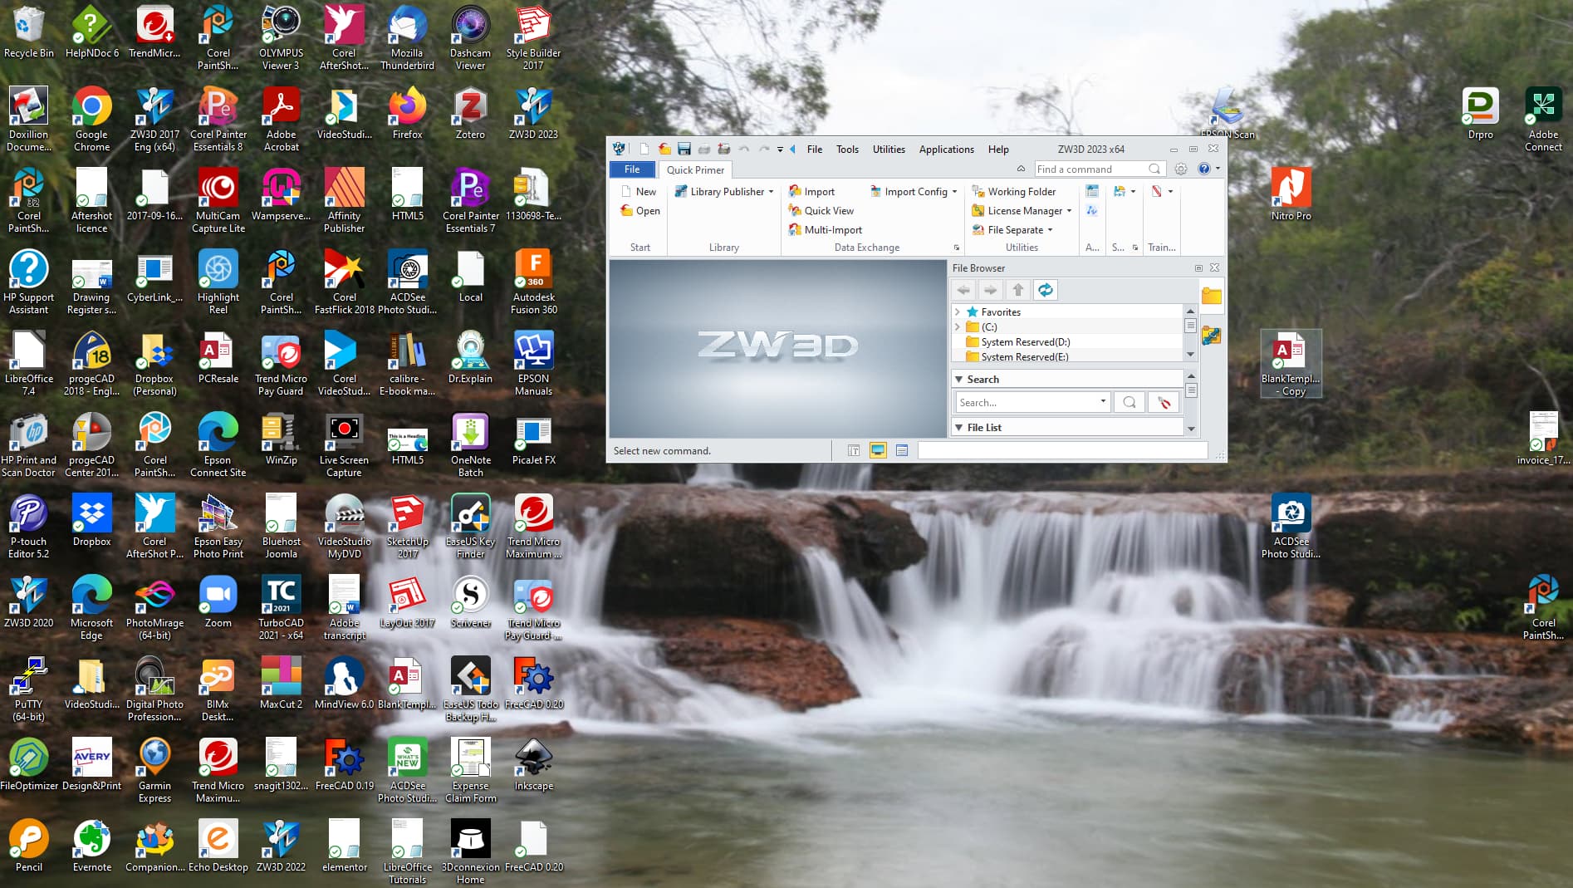
Task: Collapse the Search section triangle
Action: 958,379
